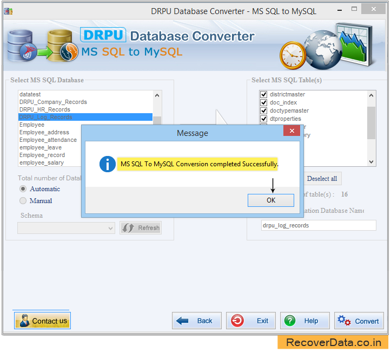Click the Refresh button

click(141, 227)
